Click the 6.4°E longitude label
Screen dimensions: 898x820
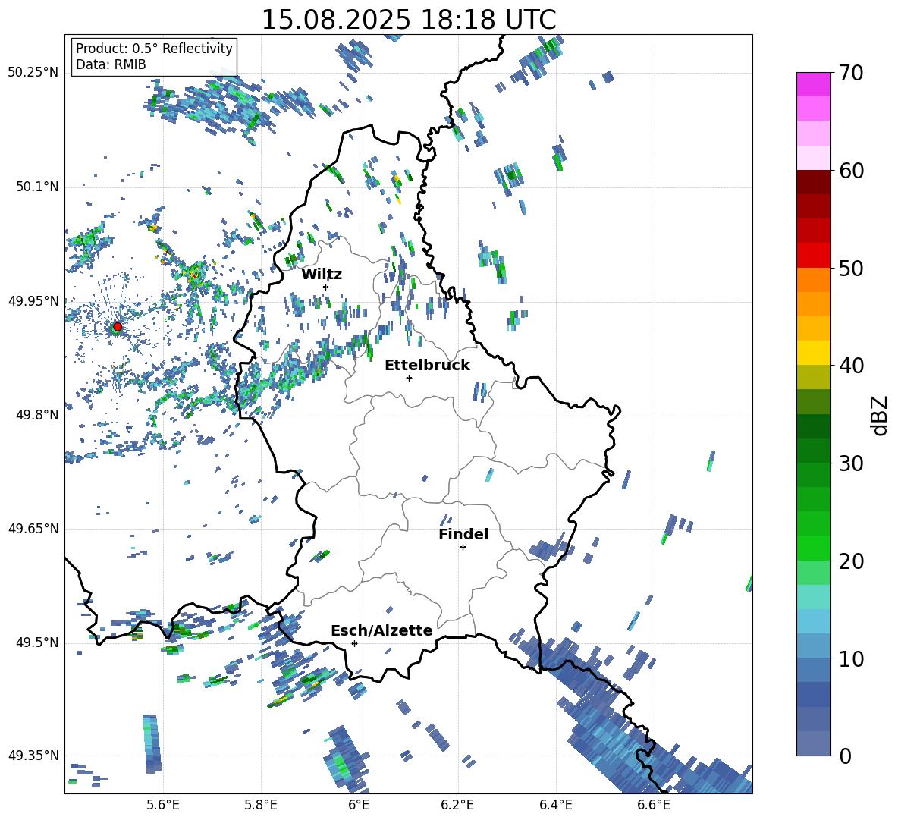pyautogui.click(x=555, y=805)
